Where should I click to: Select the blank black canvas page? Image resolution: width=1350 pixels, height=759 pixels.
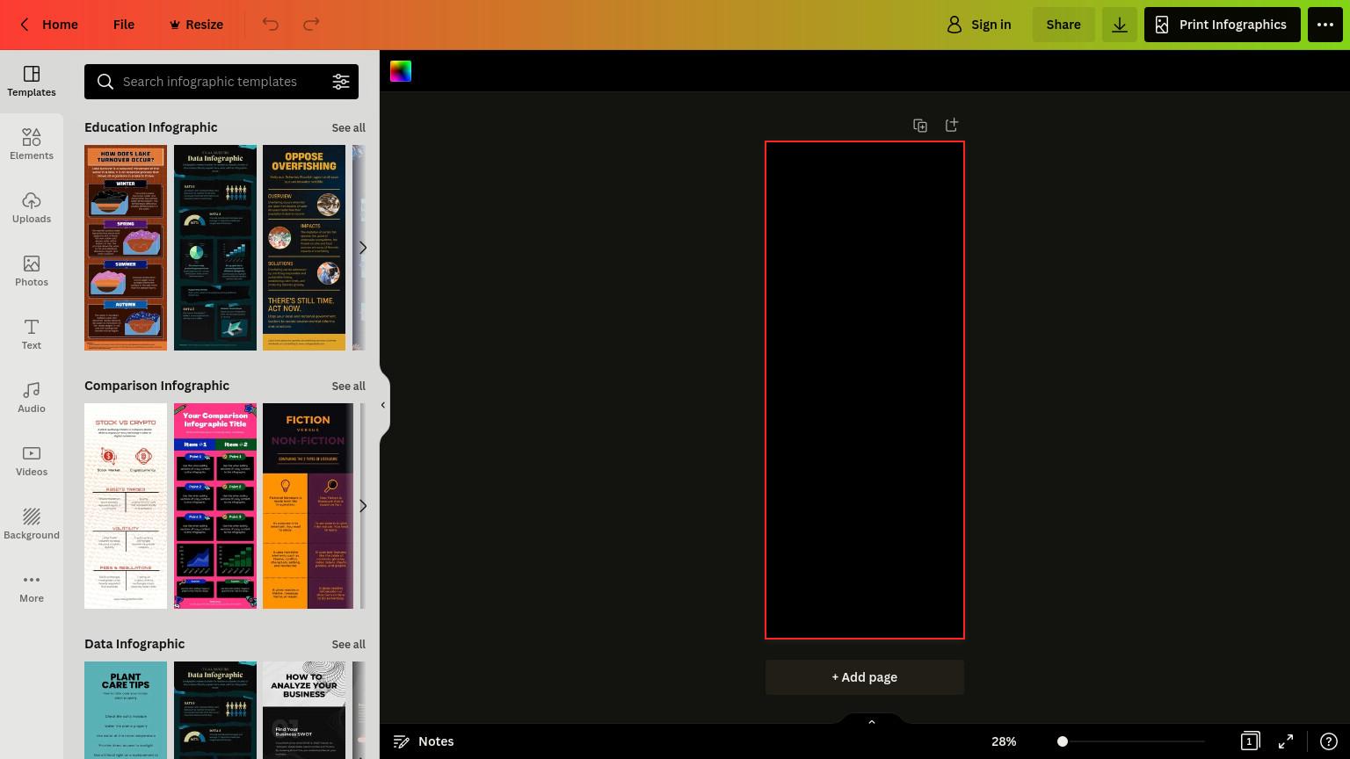pyautogui.click(x=865, y=390)
